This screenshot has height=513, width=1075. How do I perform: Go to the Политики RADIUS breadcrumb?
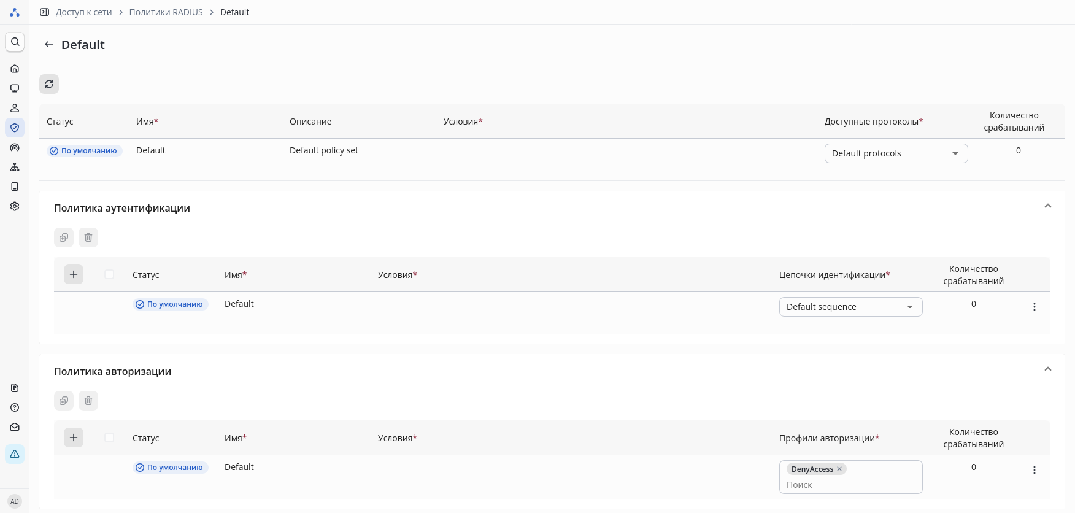[x=166, y=12]
